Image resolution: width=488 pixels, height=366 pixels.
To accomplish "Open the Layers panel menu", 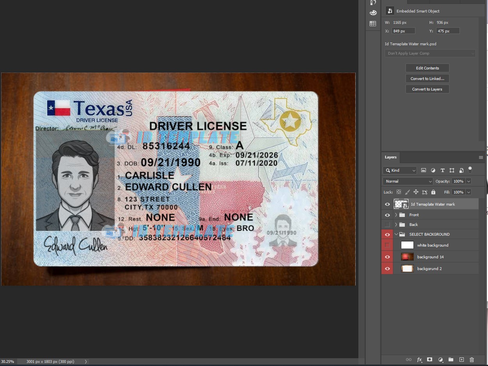I will tap(481, 157).
